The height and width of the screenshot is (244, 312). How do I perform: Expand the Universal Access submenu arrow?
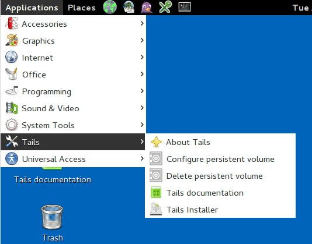[x=142, y=158]
